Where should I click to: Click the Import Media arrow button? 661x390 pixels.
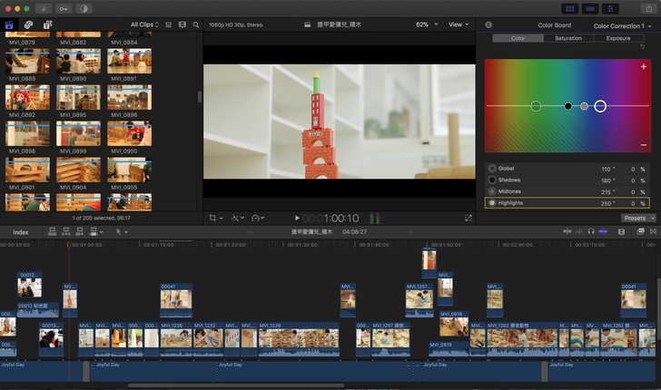point(44,7)
